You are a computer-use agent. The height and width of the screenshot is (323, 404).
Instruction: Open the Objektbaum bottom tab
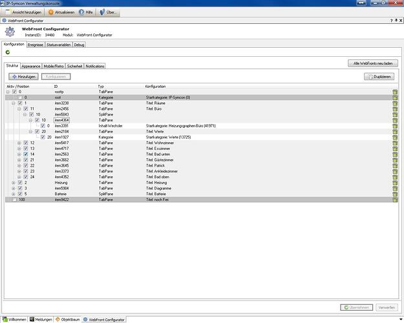[x=67, y=319]
